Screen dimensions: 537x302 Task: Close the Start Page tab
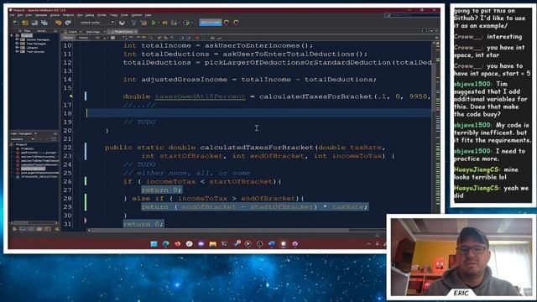click(104, 32)
